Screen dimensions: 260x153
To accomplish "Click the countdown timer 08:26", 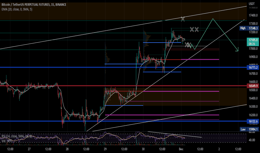I will 252,44.
